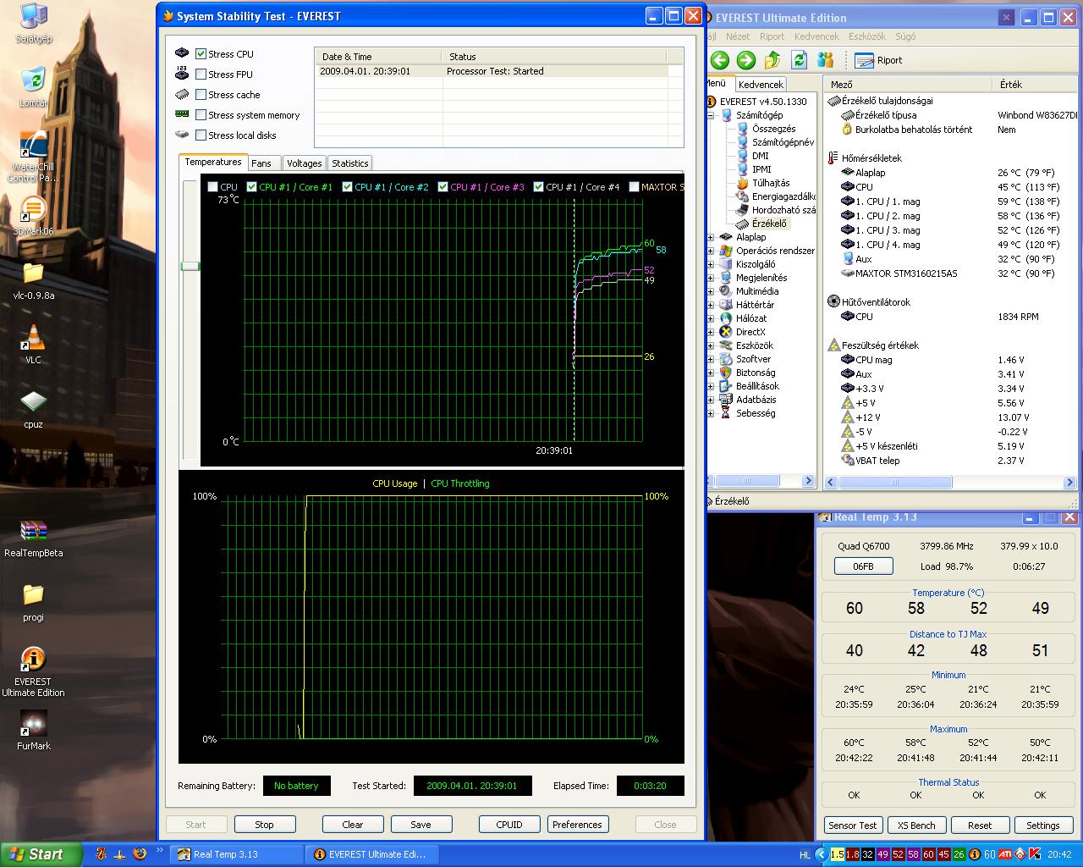
Task: Click the CPUID button
Action: point(509,825)
